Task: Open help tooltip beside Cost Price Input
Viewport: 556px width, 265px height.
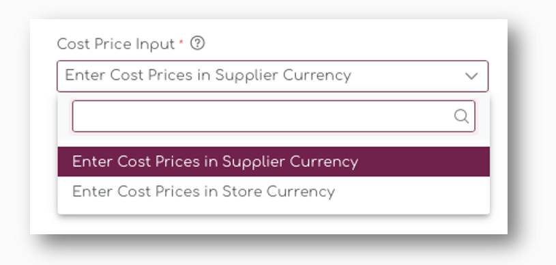Action: (x=198, y=44)
